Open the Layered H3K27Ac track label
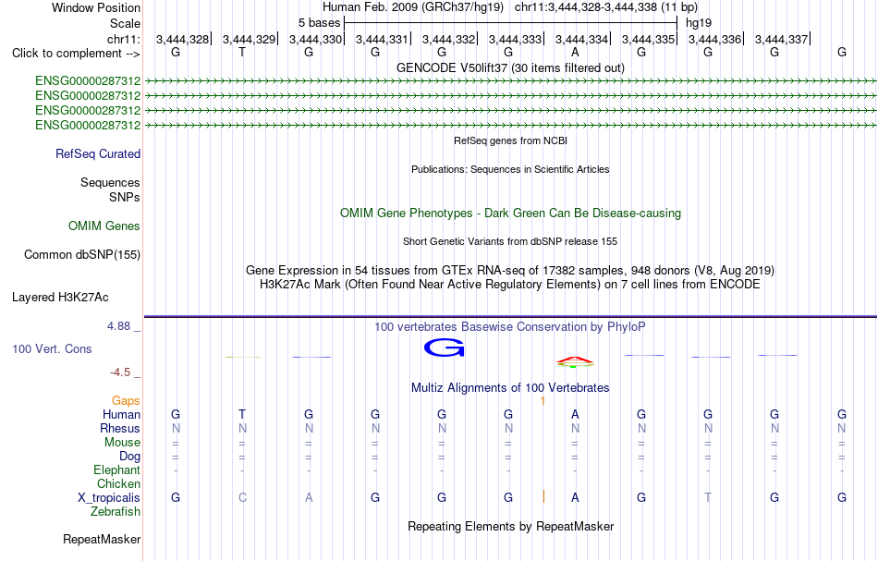Image resolution: width=878 pixels, height=561 pixels. coord(60,297)
